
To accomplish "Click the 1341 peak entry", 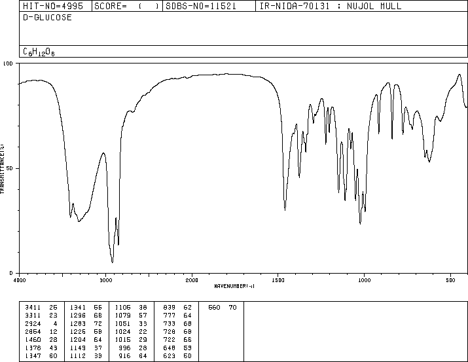I will [x=78, y=308].
